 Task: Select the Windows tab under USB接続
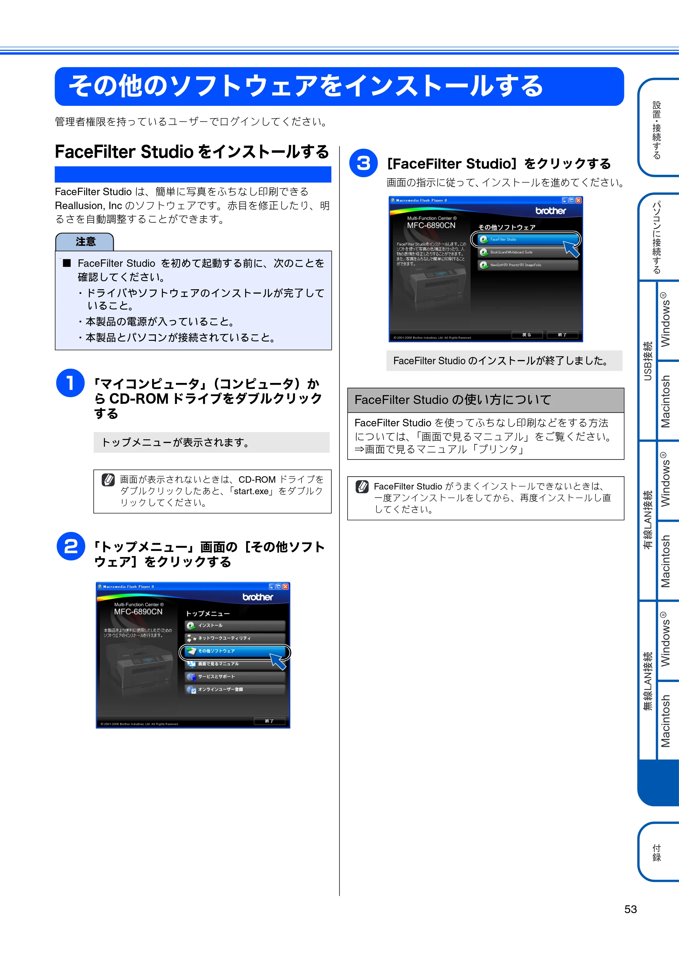pos(668,321)
